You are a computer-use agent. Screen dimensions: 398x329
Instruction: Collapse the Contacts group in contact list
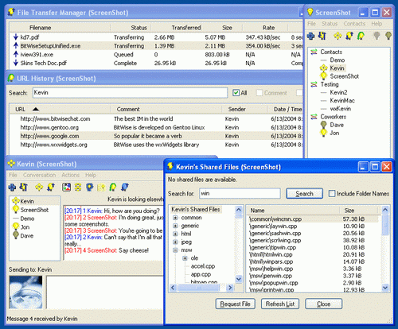[314, 52]
